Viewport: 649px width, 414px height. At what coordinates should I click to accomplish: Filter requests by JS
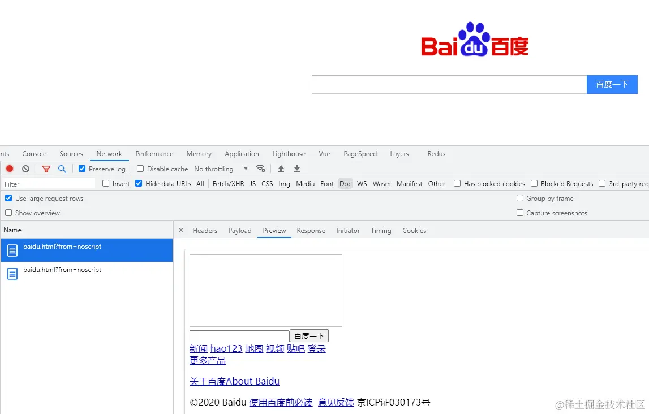253,183
